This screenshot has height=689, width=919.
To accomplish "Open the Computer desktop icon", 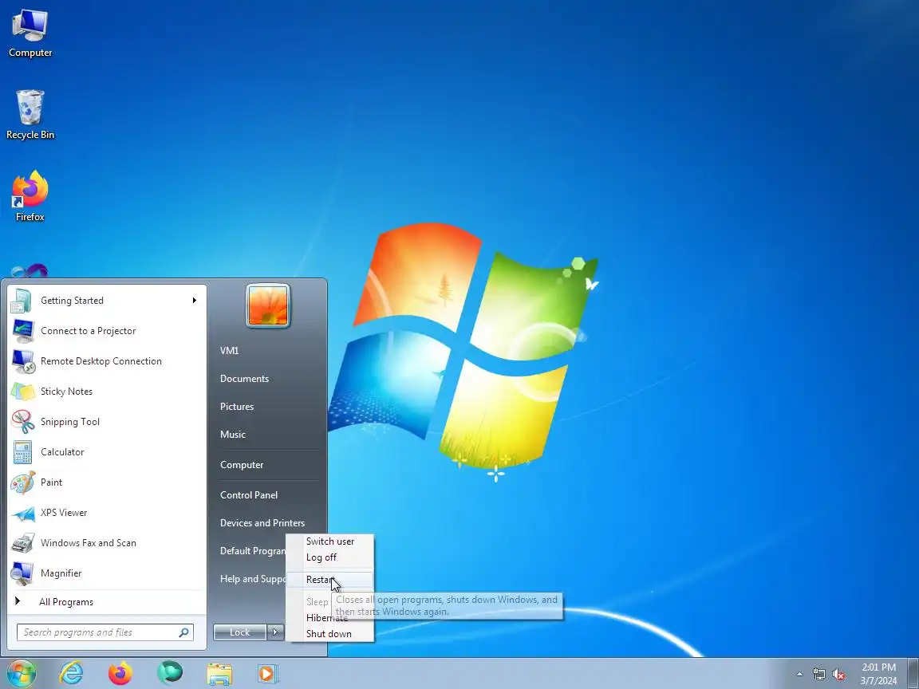I will 30,33.
